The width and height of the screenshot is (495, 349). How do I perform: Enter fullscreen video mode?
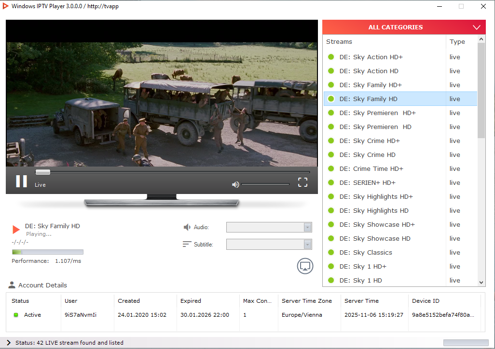click(x=302, y=182)
